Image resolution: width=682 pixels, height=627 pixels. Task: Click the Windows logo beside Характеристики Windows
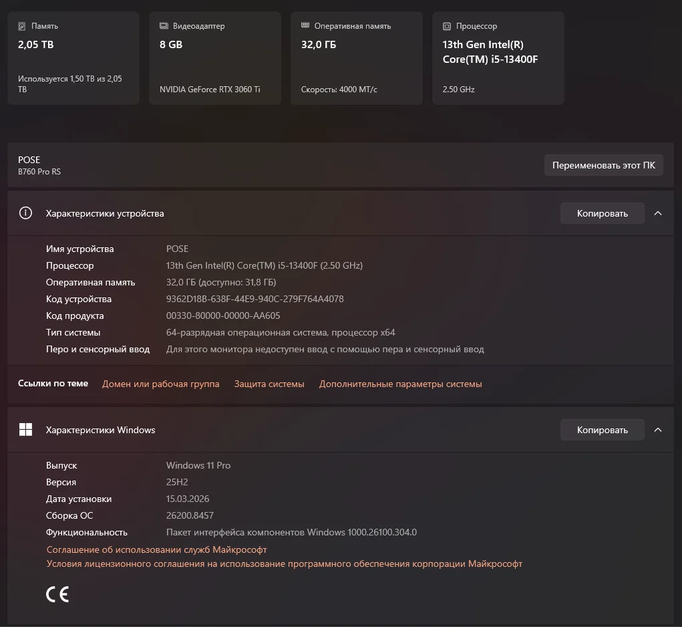(25, 429)
